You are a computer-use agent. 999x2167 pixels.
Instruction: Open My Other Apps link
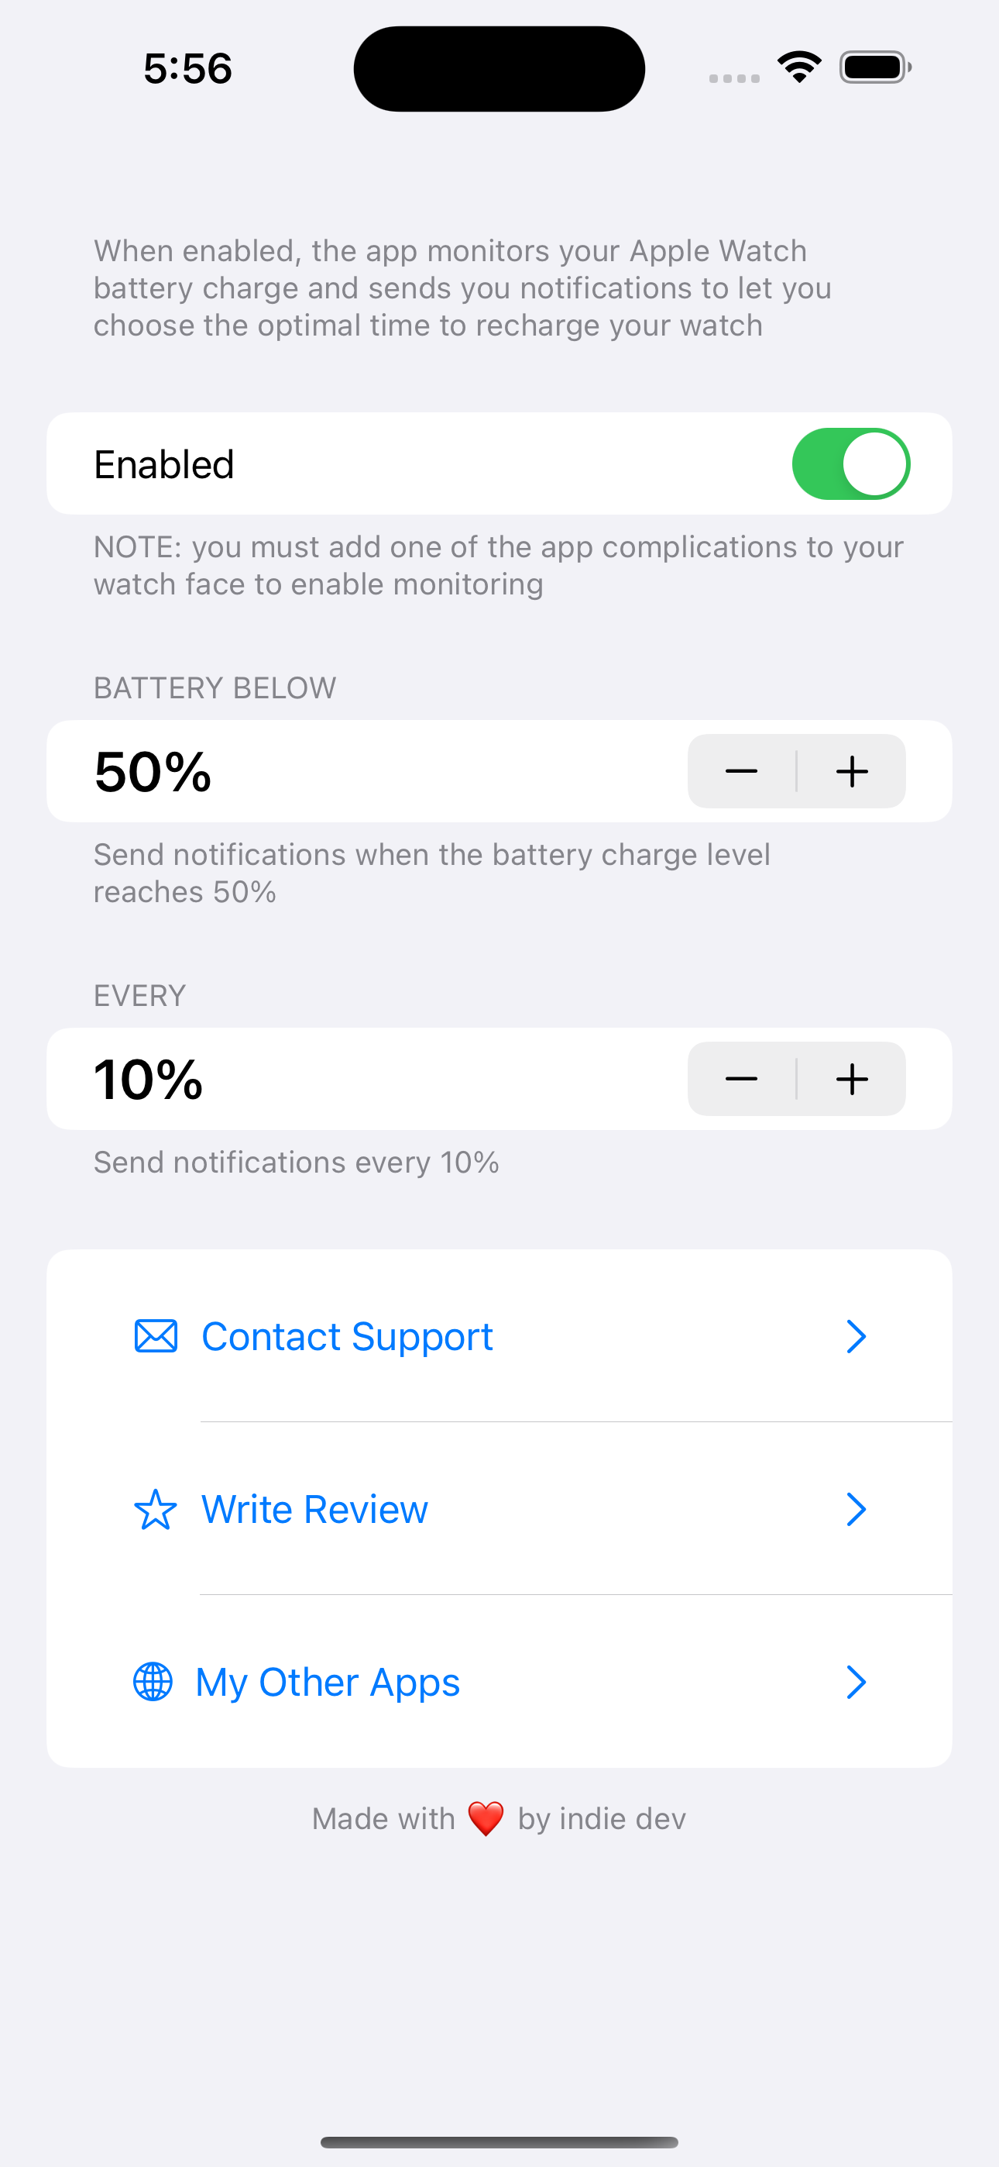click(x=499, y=1682)
